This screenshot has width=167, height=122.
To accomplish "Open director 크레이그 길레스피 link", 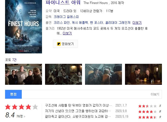I will [66, 17].
